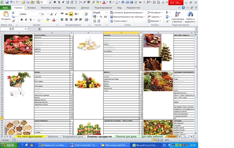The image size is (234, 148).
Task: Toggle bold formatting with Ж button
Action: (22, 20)
